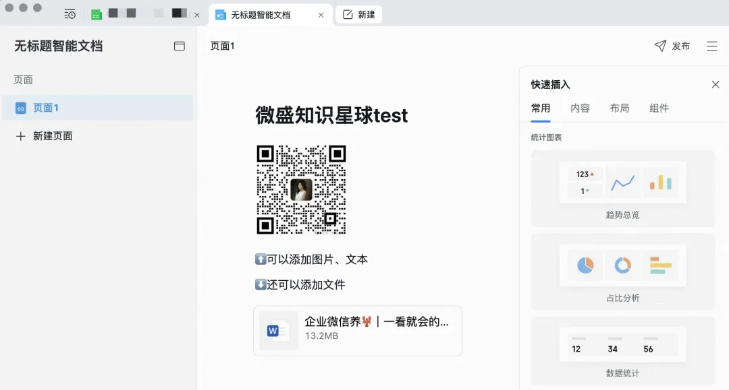Open the history list icon in tab bar
The width and height of the screenshot is (729, 390).
coord(70,14)
